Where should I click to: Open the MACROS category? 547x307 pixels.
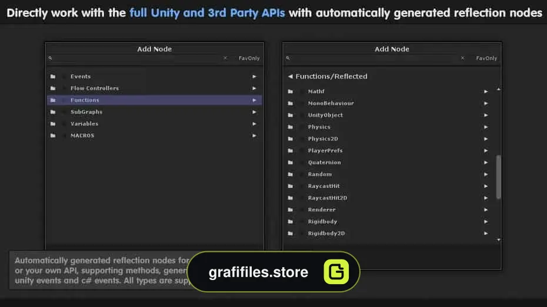(155, 136)
